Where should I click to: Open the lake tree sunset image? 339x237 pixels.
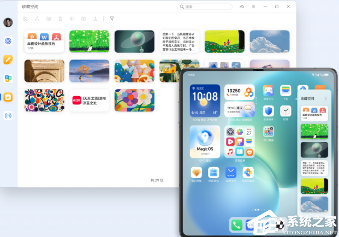pyautogui.click(x=90, y=71)
